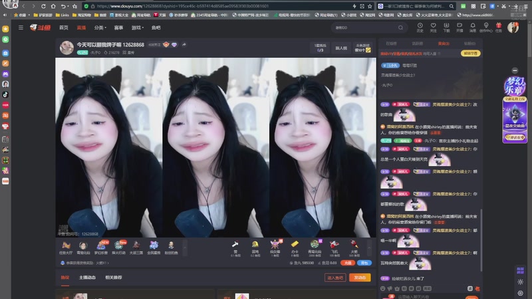Open the Links bookmarks folder
This screenshot has width=532, height=299.
point(62,15)
